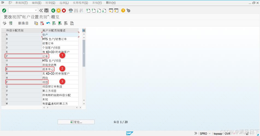Click the 定位... button
This screenshot has width=260, height=136.
click(x=76, y=122)
